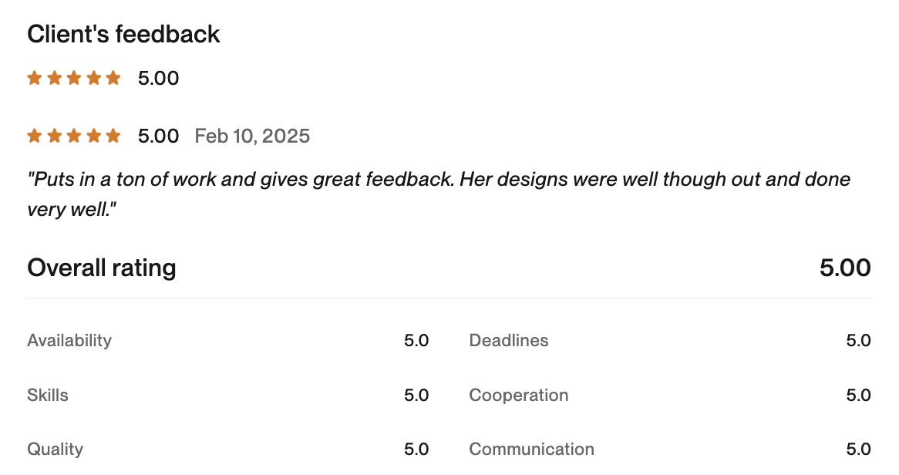Click the Overall rating 5.00 score
Viewport: 899px width, 475px height.
(x=845, y=268)
